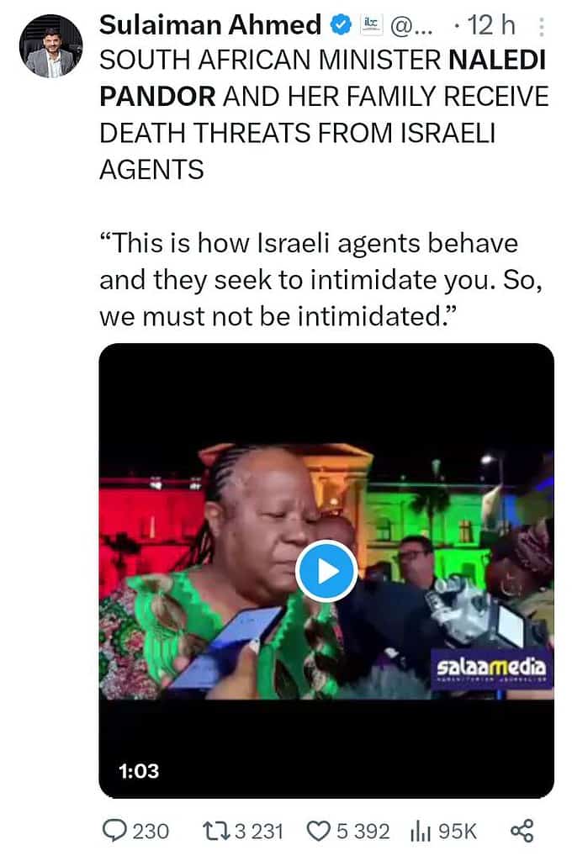
Task: Open the three-dot more options menu
Action: [x=541, y=27]
